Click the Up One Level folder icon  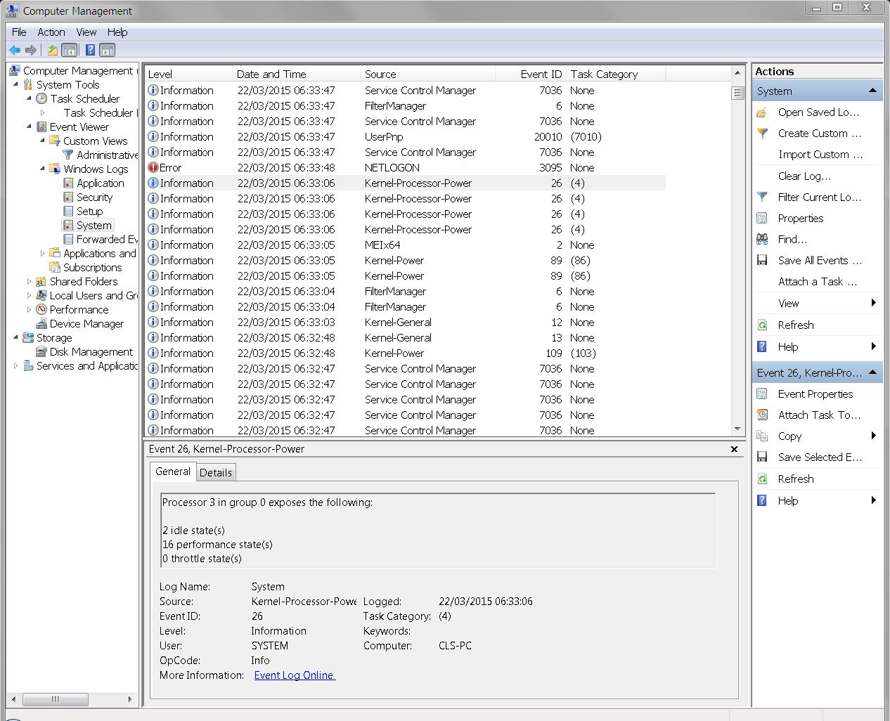(53, 50)
